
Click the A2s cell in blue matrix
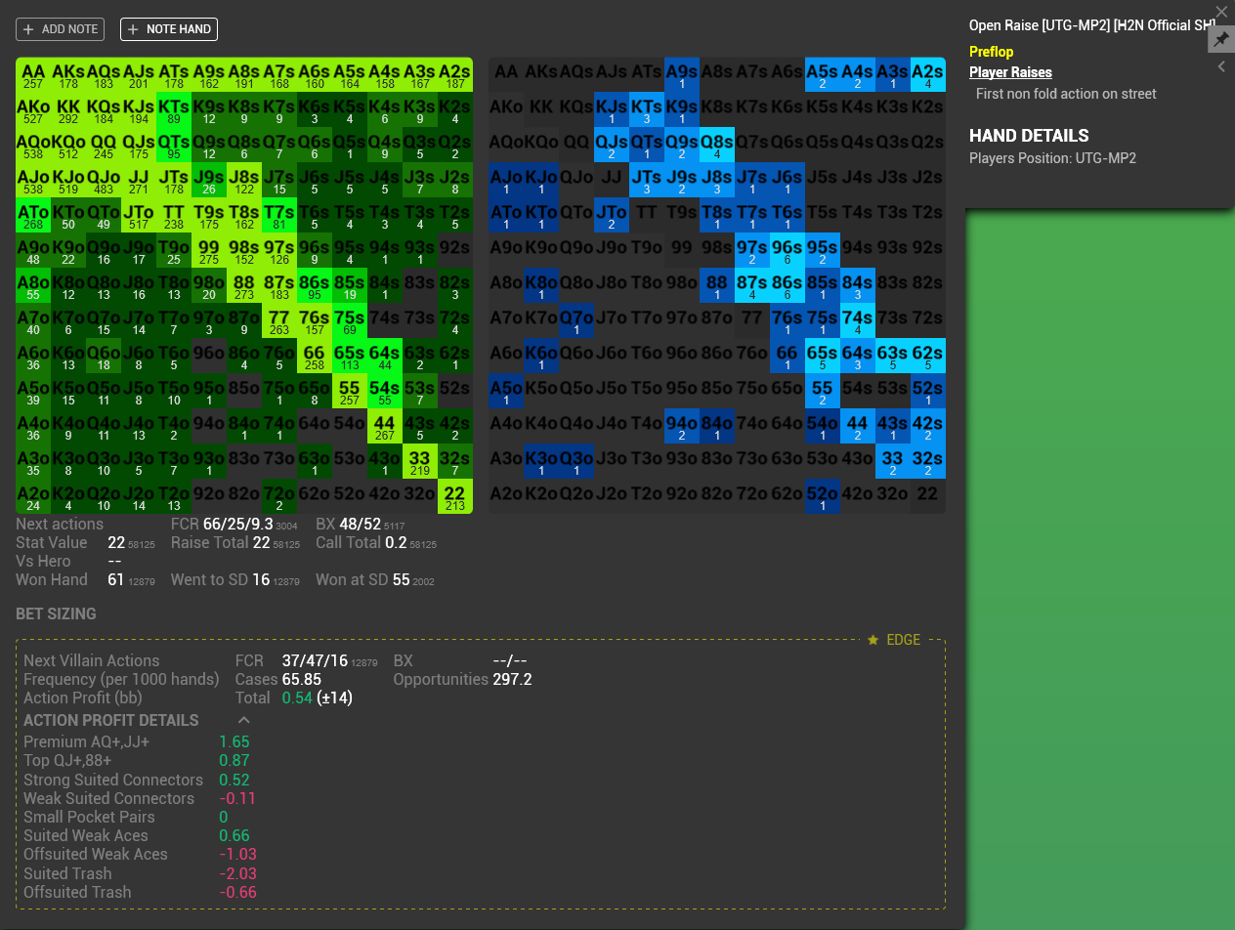(928, 75)
